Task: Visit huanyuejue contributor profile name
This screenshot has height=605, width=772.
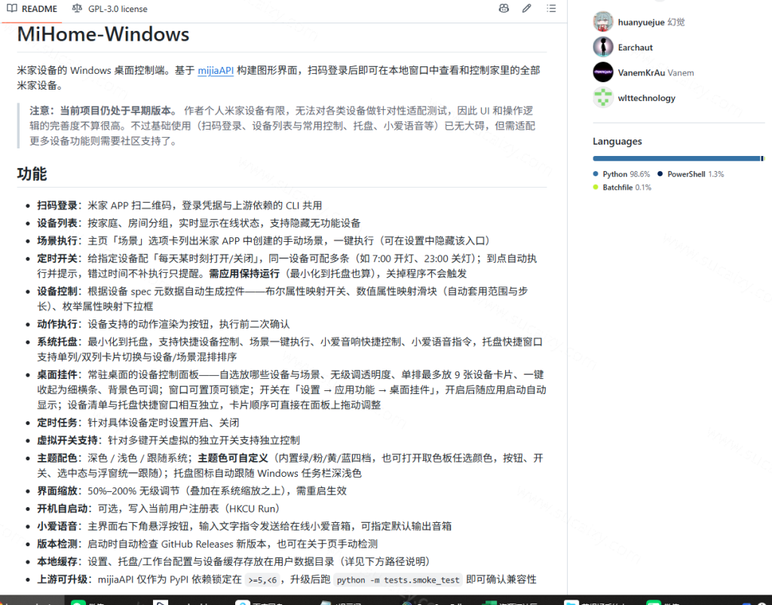Action: pyautogui.click(x=641, y=22)
